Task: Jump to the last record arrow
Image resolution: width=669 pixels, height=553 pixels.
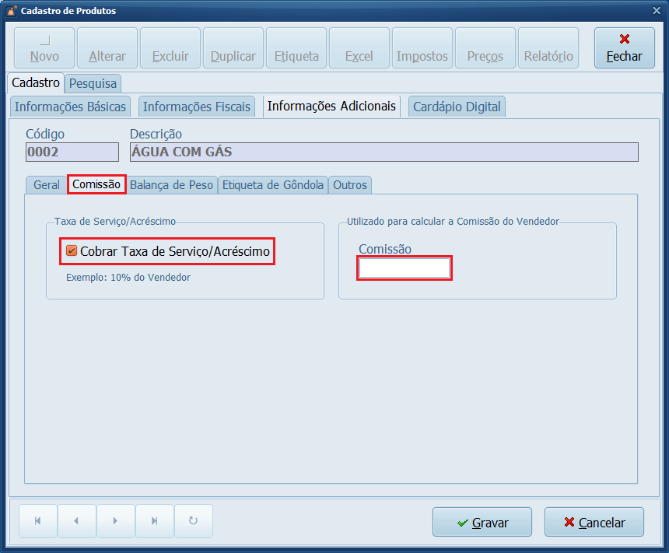Action: pyautogui.click(x=154, y=521)
